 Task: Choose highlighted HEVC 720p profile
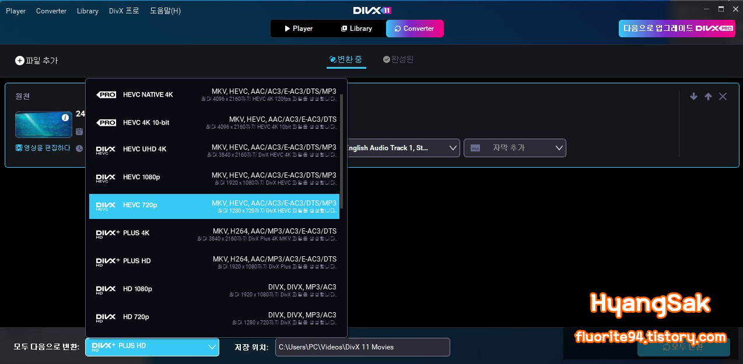tap(214, 206)
